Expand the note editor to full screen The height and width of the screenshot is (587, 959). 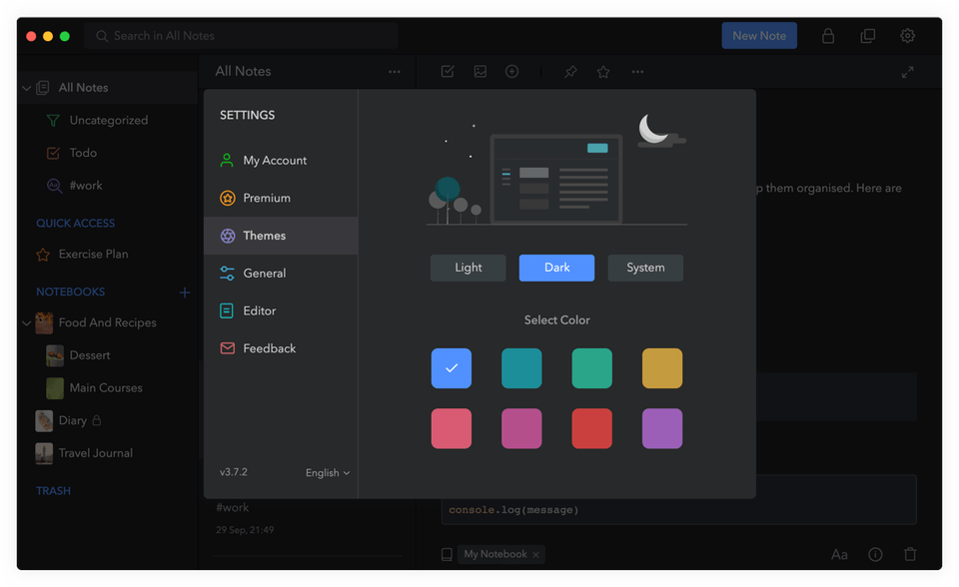coord(907,71)
